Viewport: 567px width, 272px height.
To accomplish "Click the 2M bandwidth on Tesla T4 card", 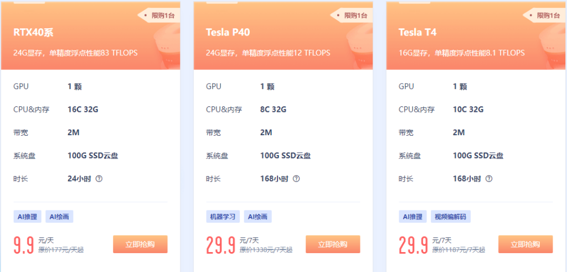I will 459,133.
